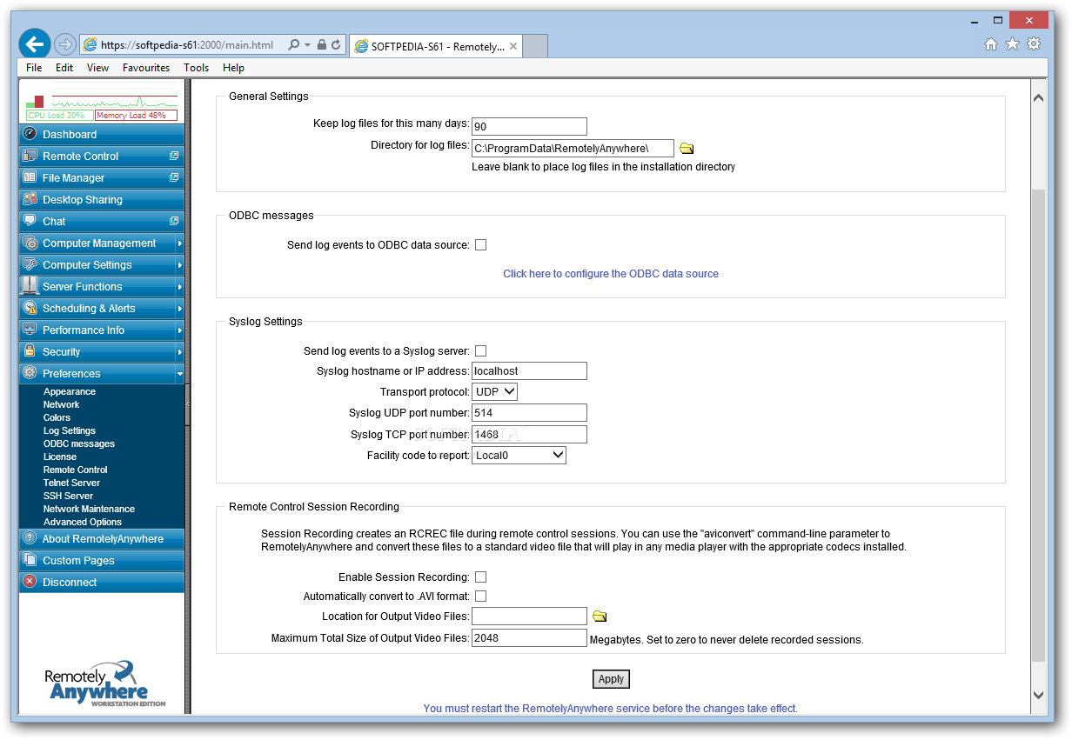
Task: Open the File menu
Action: [34, 68]
